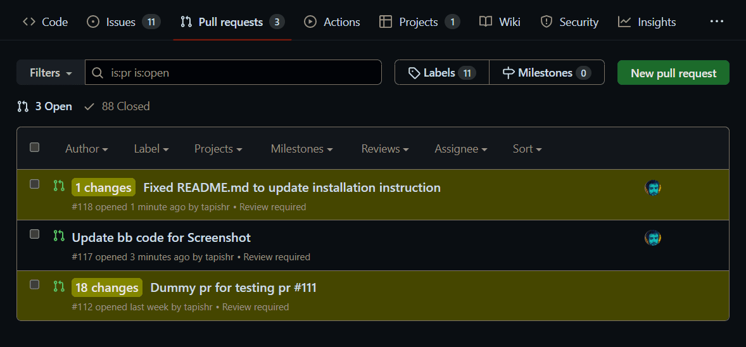Check the box for the README.md fix PR
746x347 pixels.
(x=35, y=184)
